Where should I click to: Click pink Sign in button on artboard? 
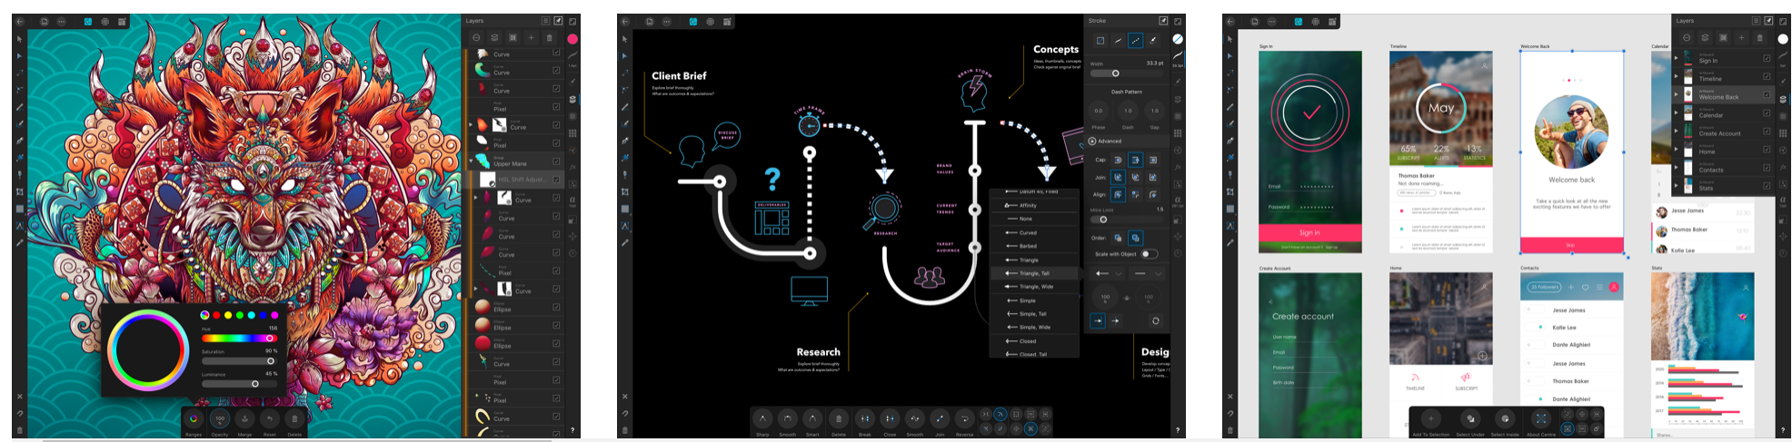click(1309, 233)
